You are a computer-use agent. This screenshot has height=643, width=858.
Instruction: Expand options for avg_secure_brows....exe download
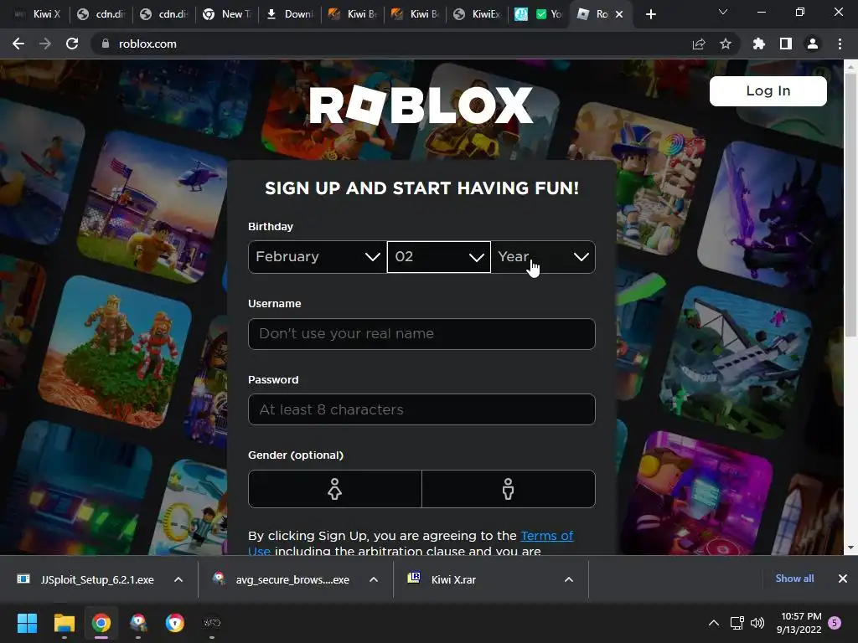point(374,579)
